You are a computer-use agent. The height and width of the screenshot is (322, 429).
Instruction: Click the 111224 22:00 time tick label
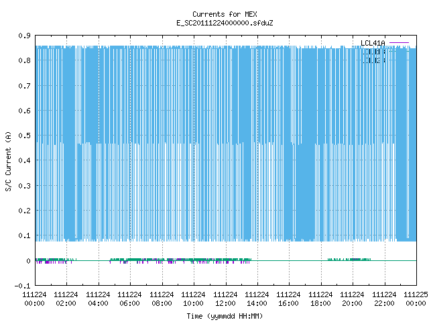384,299
